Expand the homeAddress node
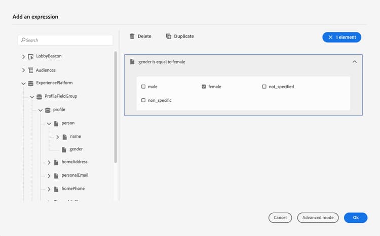 (x=49, y=163)
